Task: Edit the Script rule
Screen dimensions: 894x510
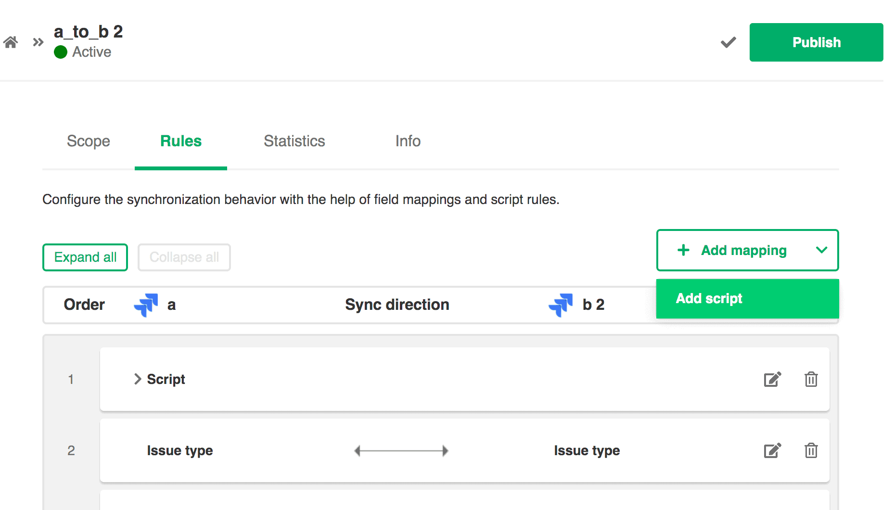Action: [772, 379]
